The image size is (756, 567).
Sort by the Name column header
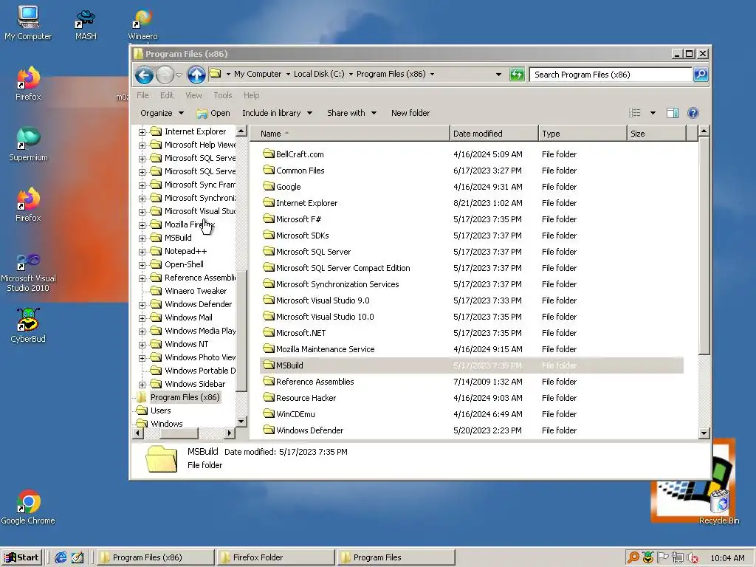coord(351,134)
